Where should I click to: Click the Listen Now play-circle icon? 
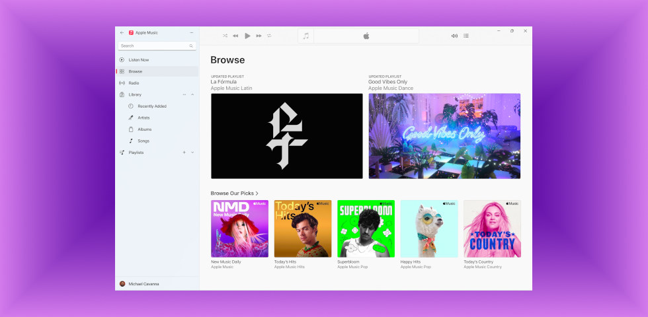[122, 60]
